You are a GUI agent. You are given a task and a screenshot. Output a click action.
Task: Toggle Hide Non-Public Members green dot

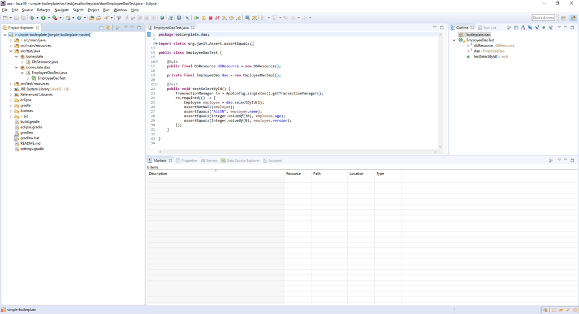point(543,27)
